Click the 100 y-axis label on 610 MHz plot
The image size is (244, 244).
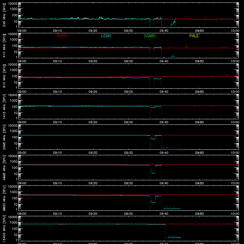click(15, 76)
